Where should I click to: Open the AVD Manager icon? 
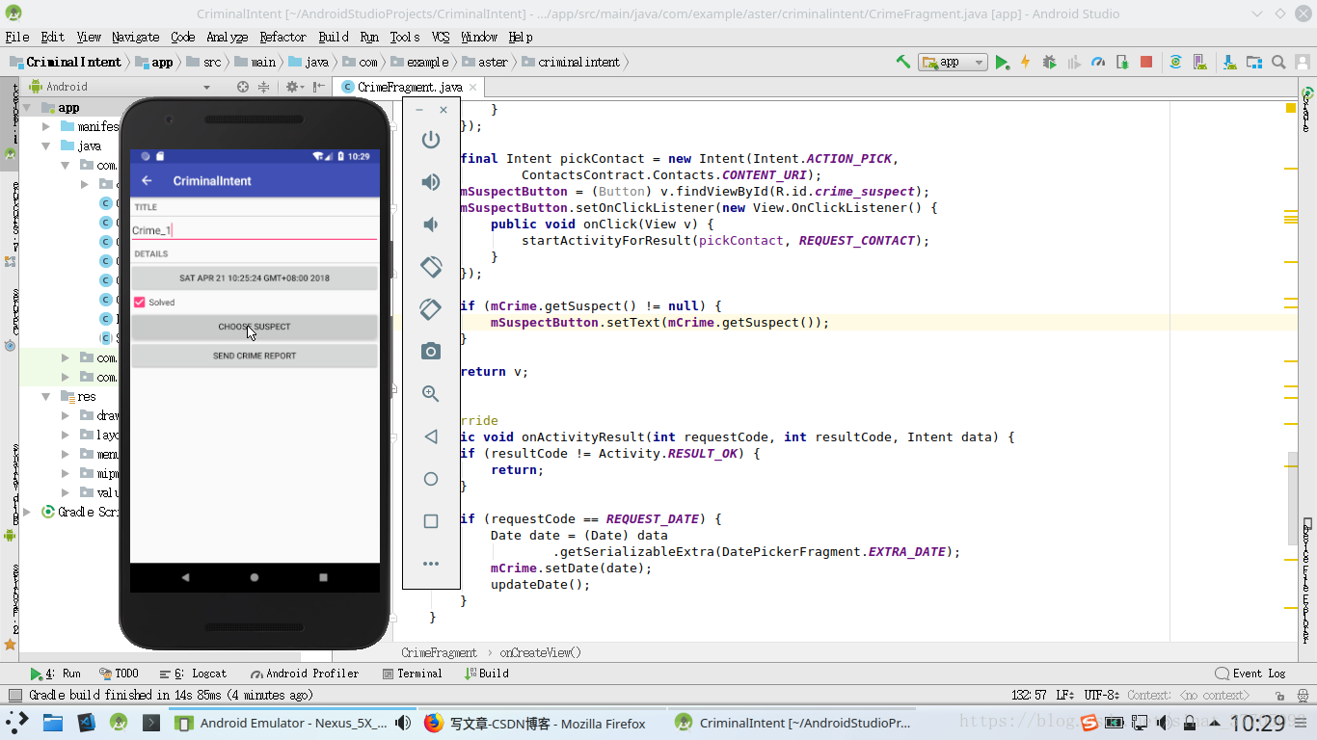pyautogui.click(x=1200, y=62)
